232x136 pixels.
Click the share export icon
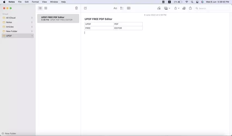click(190, 8)
